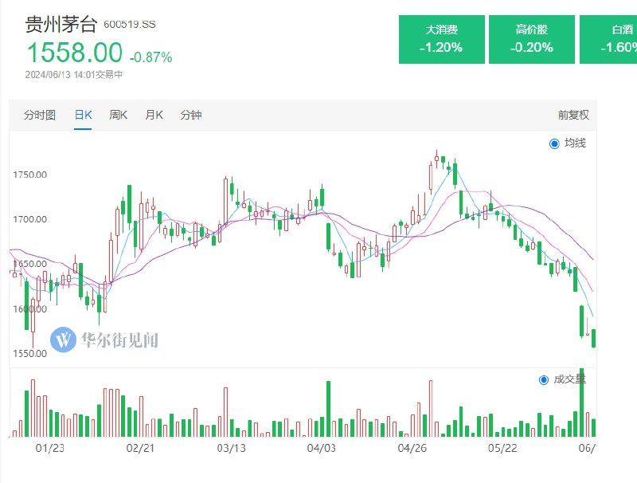Click the tallest green volume bar near 06

[x=582, y=402]
